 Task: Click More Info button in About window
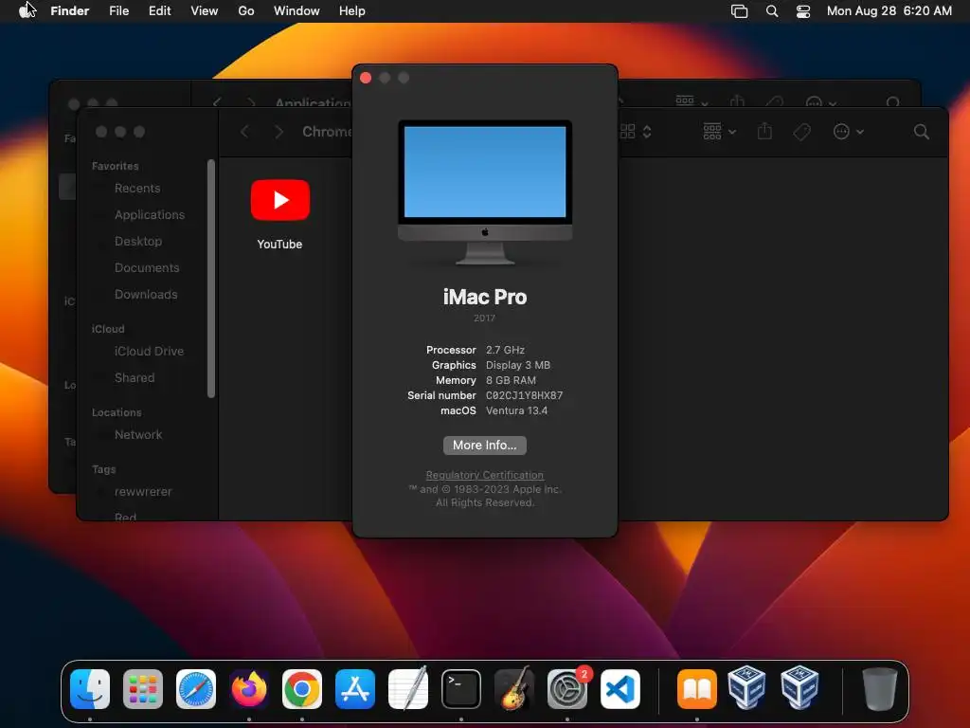click(x=484, y=446)
